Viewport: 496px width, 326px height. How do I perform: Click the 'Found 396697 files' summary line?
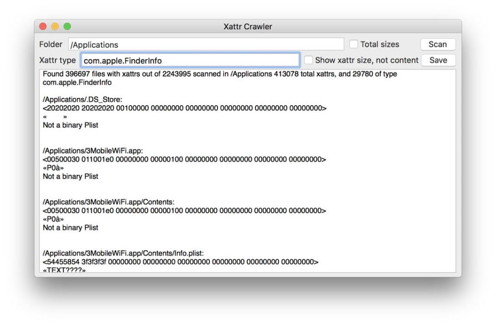point(220,75)
